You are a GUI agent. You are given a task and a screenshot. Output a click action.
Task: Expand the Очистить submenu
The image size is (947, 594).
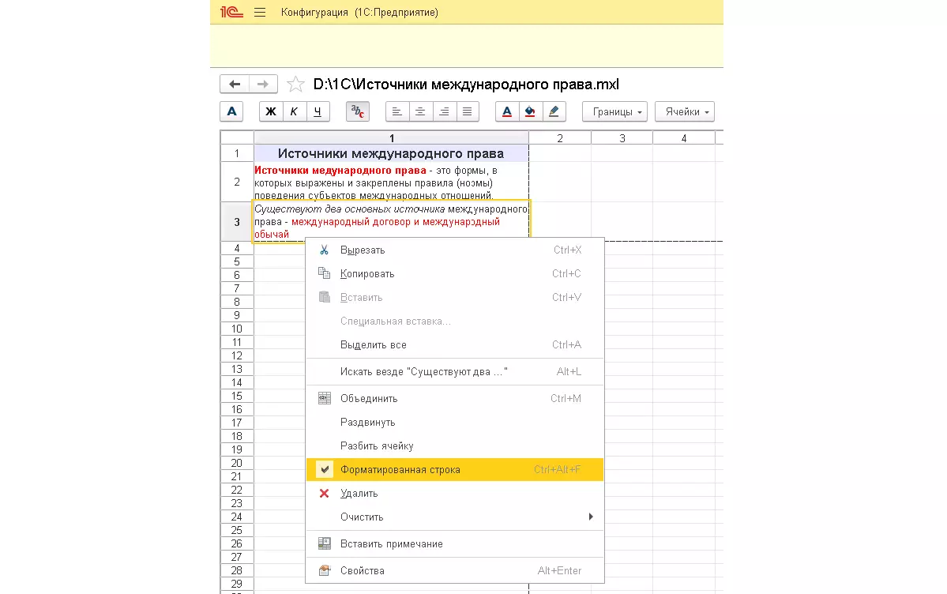455,517
